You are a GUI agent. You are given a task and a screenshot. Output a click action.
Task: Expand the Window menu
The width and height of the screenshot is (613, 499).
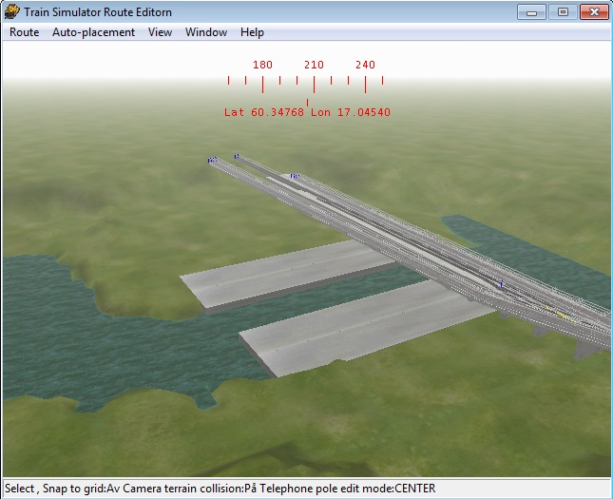[x=206, y=32]
